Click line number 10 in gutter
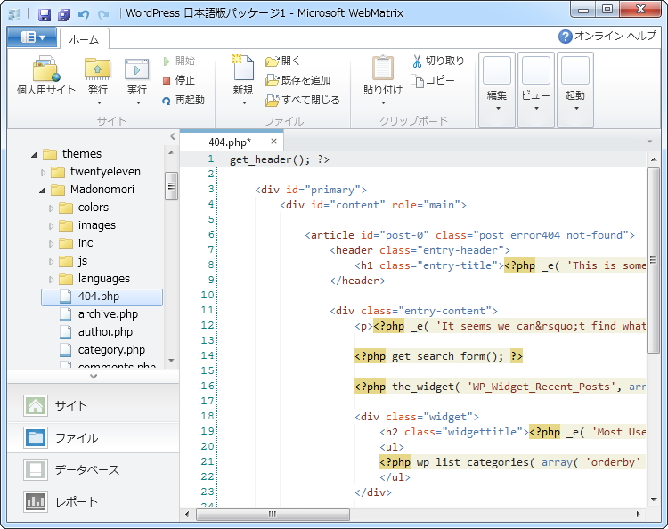 (x=208, y=295)
